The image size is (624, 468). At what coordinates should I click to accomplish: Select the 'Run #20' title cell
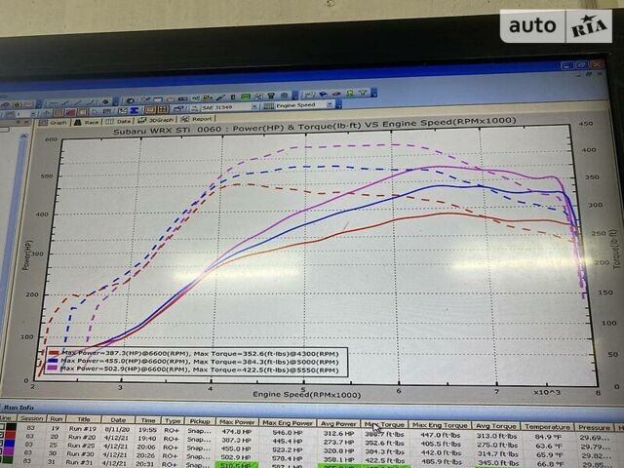[82, 437]
